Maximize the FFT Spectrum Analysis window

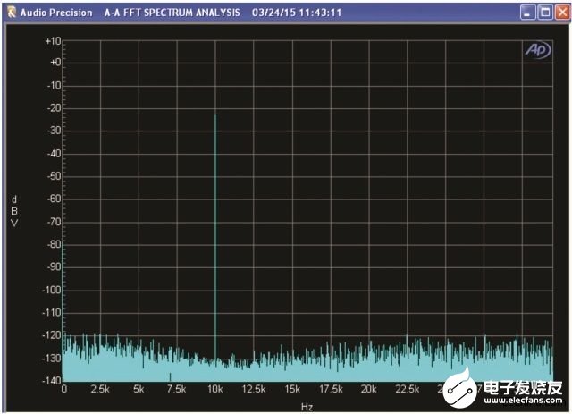545,13
